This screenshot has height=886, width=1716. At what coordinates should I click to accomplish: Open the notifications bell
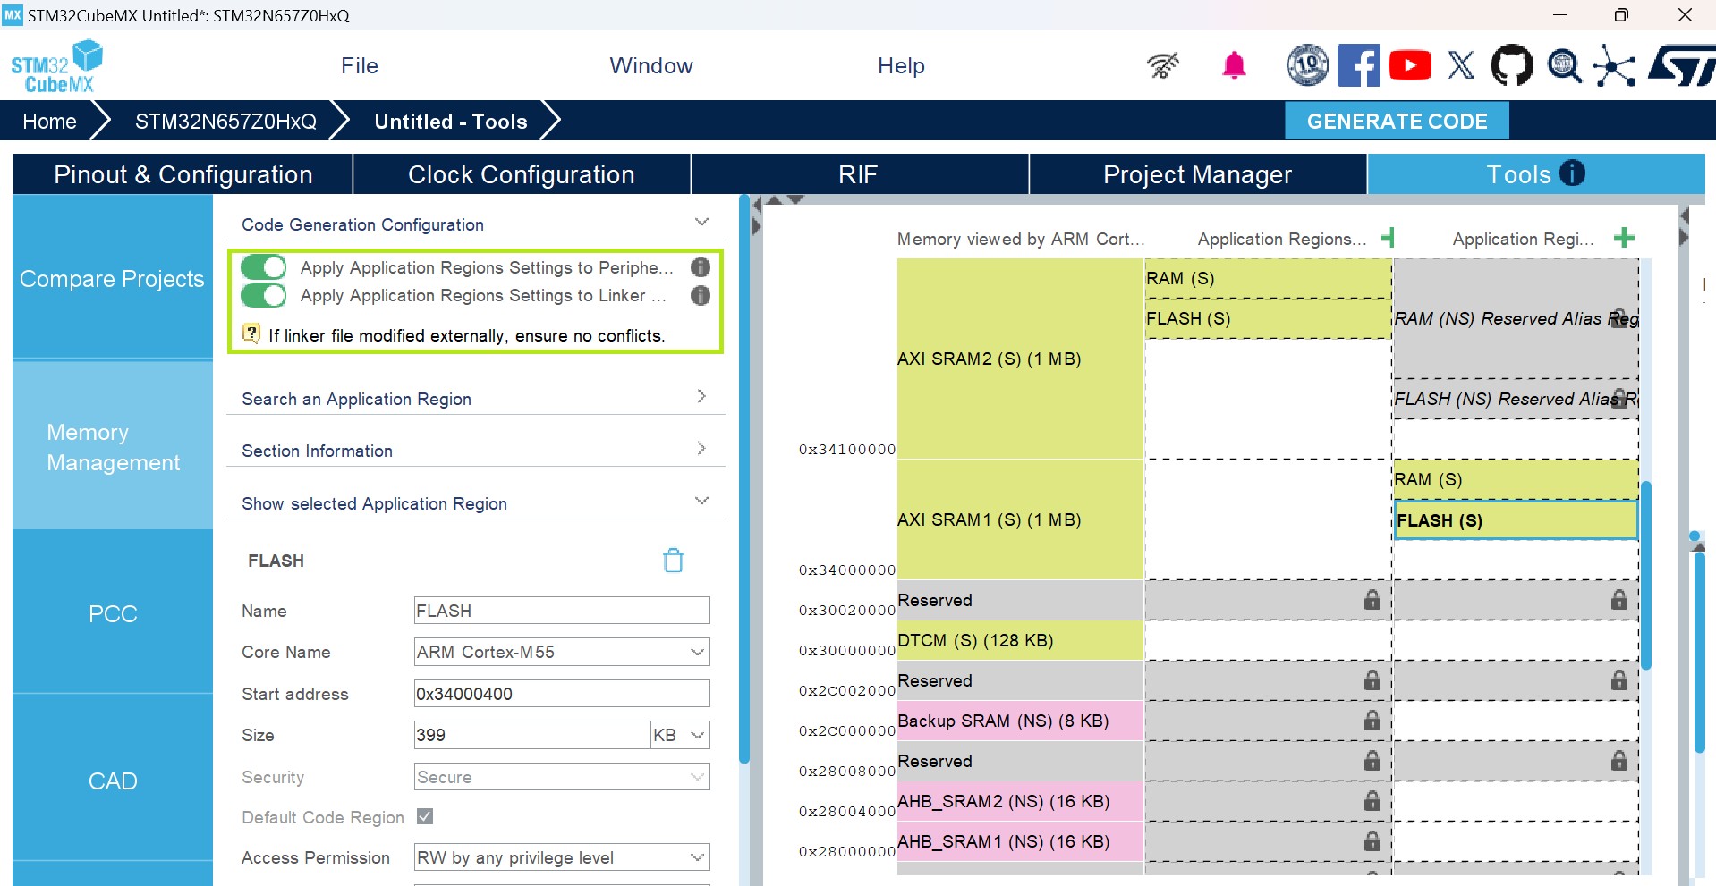(x=1235, y=65)
